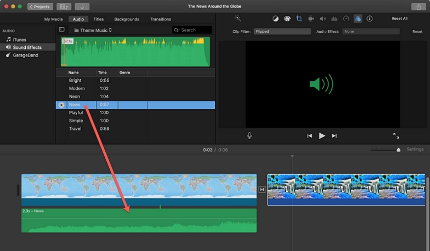Open the speed adjustment tool
The image size is (430, 251).
click(346, 19)
